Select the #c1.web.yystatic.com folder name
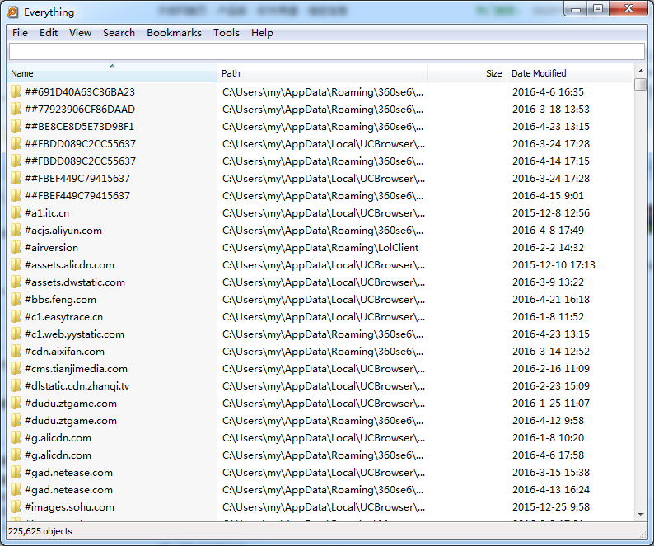 (x=74, y=334)
